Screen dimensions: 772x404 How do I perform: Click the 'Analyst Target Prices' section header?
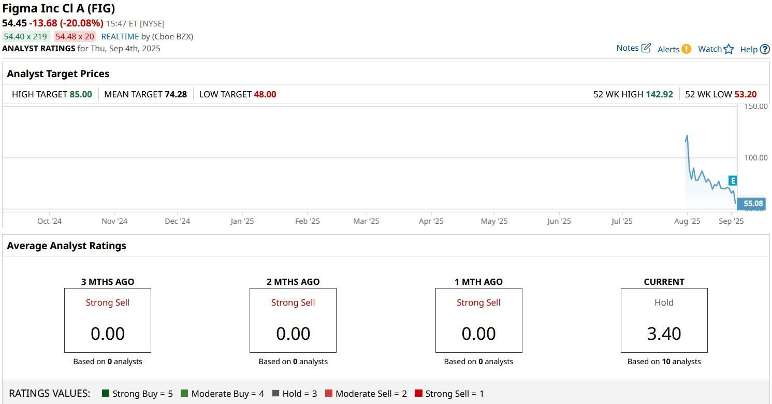coord(58,74)
